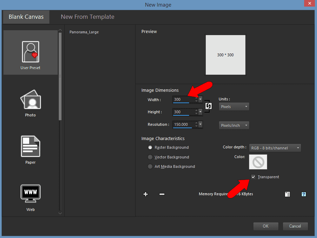Uncheck the Transparent checkbox

253,177
